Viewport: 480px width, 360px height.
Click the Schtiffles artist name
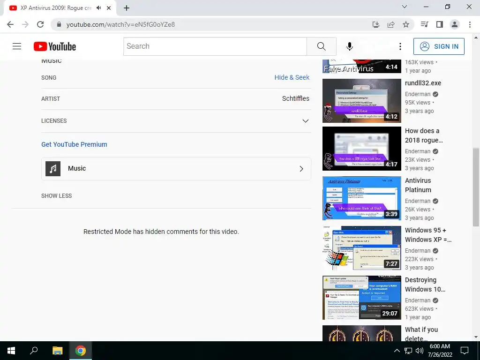click(x=295, y=98)
